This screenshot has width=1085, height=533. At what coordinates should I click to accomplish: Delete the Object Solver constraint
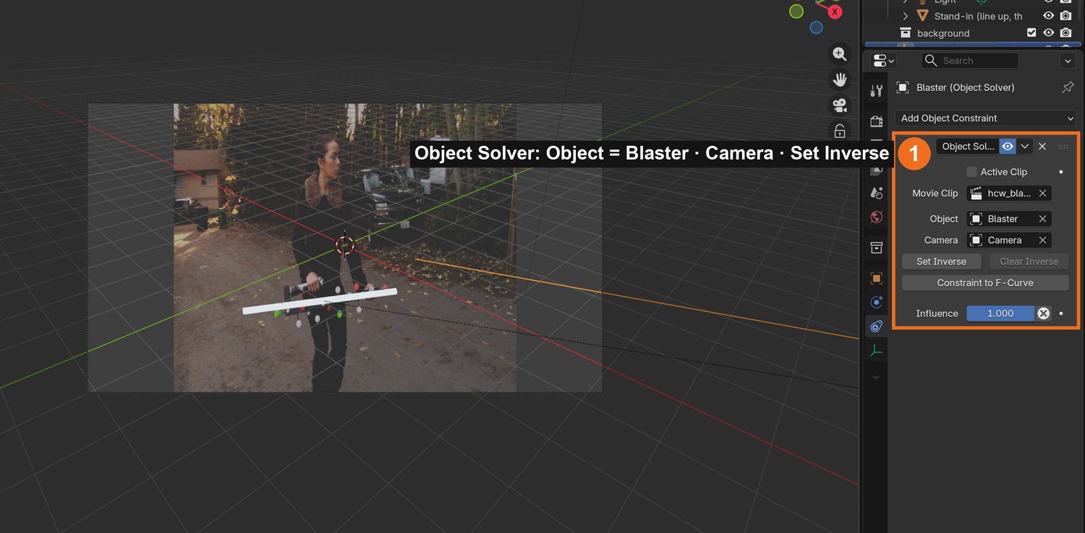[1042, 147]
